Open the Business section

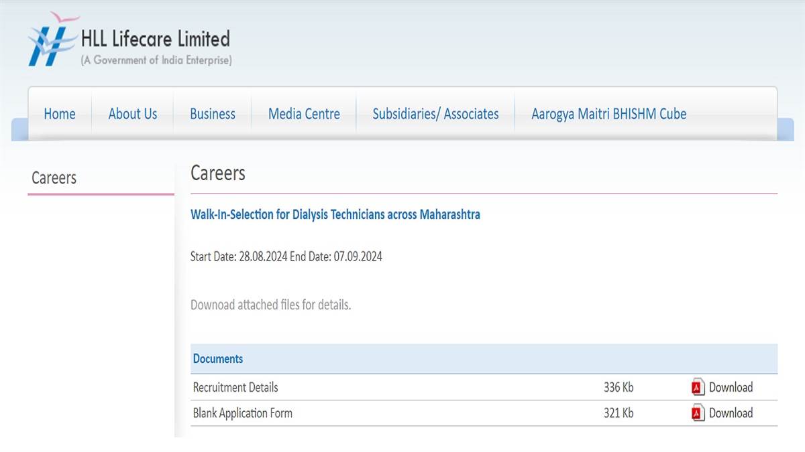tap(212, 114)
